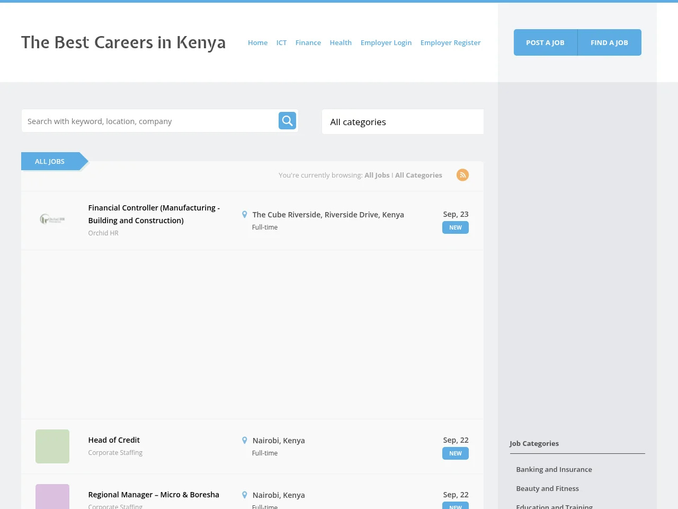Click the NEW badge under Sep, 23
Screen dimensions: 678x509
tap(456, 227)
